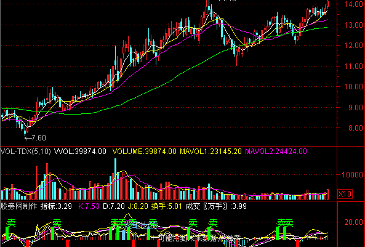This screenshot has width=365, height=247.
Task: Click the tallest cyan volume bar
Action: coord(115,179)
